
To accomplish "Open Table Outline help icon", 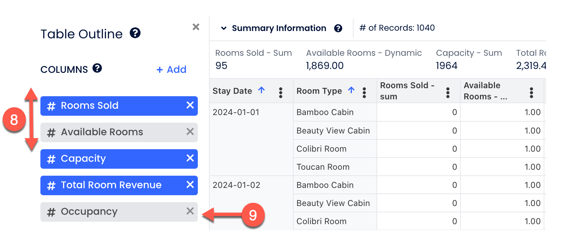I will [x=135, y=33].
